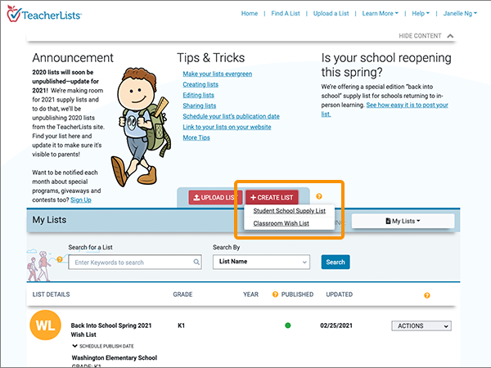Open the Learn More dropdown menu
This screenshot has height=368, width=491.
(381, 13)
